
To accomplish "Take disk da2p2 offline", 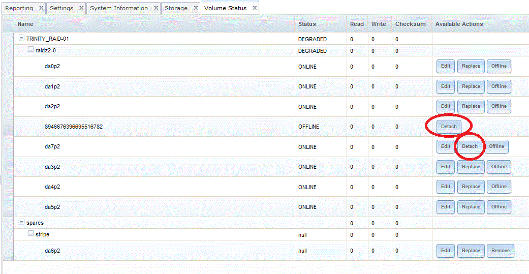I will [x=499, y=106].
